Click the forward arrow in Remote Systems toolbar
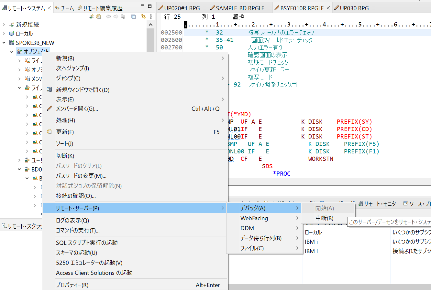The width and height of the screenshot is (431, 290). (116, 16)
